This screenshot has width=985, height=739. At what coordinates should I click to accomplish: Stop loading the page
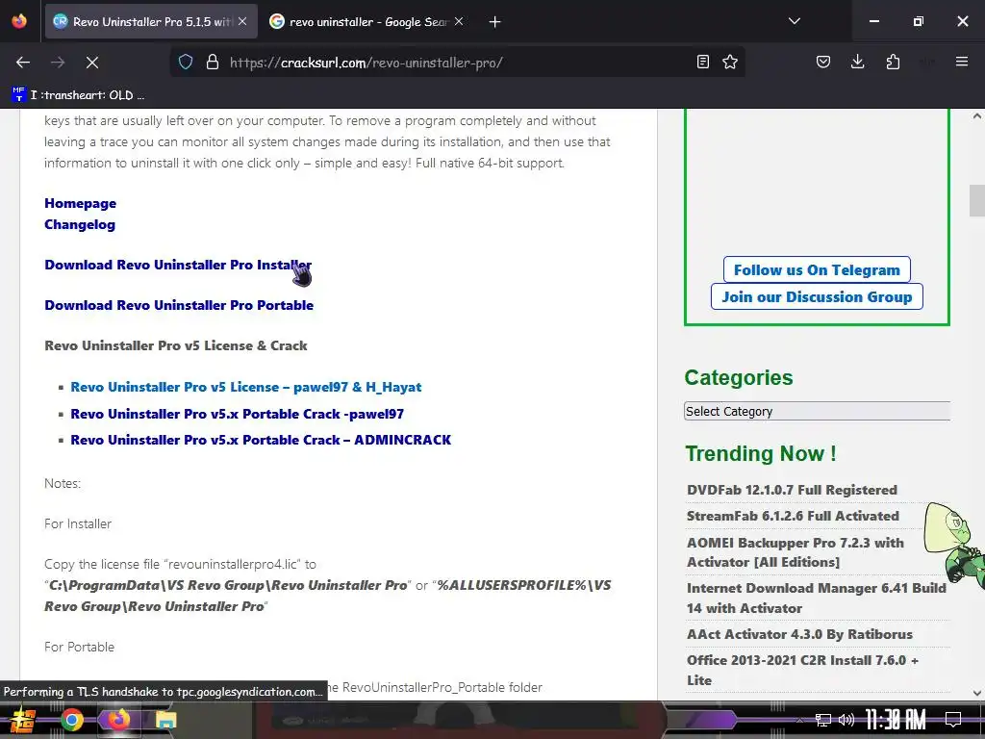(92, 63)
